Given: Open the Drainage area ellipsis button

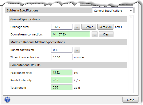Looking at the screenshot, I should [x=77, y=27].
